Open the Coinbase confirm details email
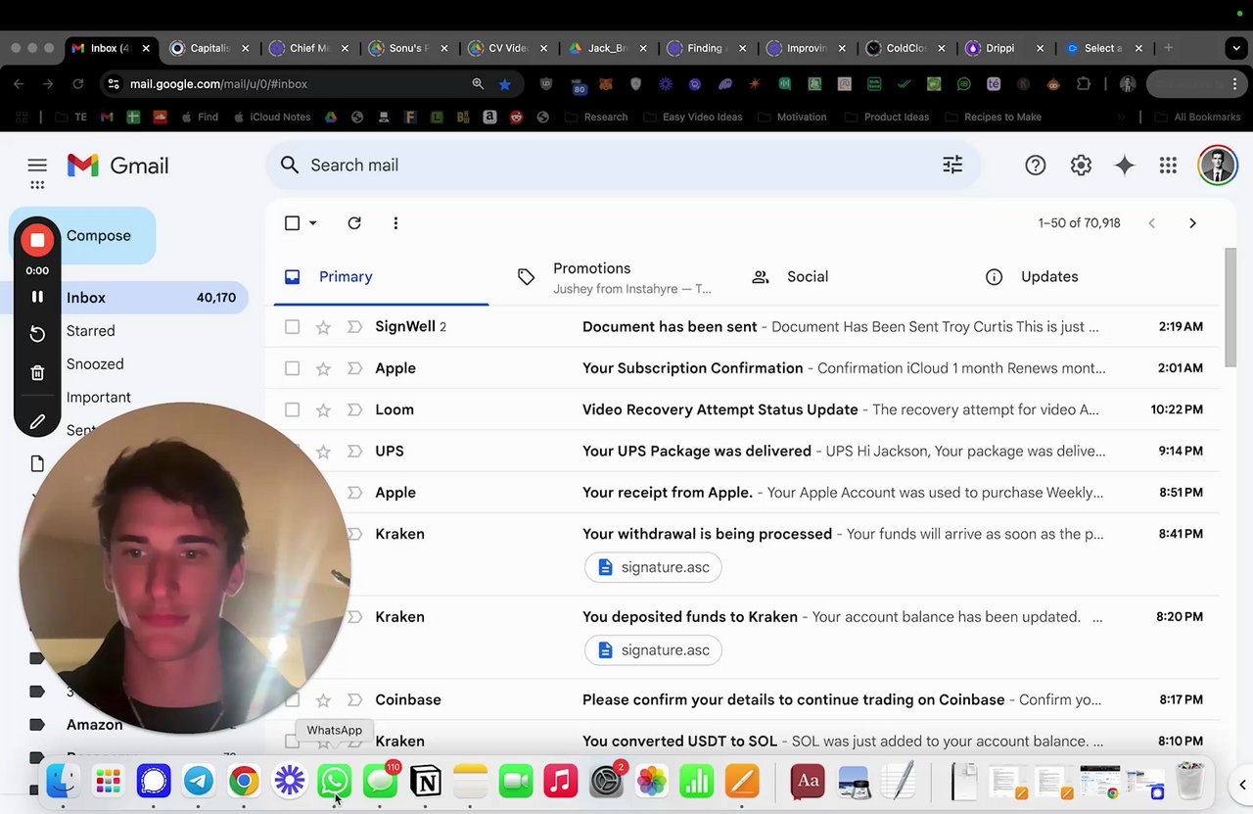The width and height of the screenshot is (1253, 814). [742, 700]
